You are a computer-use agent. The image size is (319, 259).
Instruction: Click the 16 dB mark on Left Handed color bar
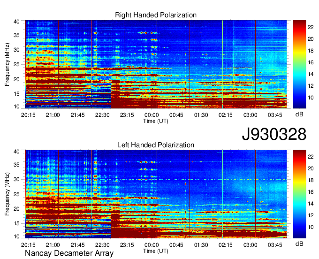[311, 192]
